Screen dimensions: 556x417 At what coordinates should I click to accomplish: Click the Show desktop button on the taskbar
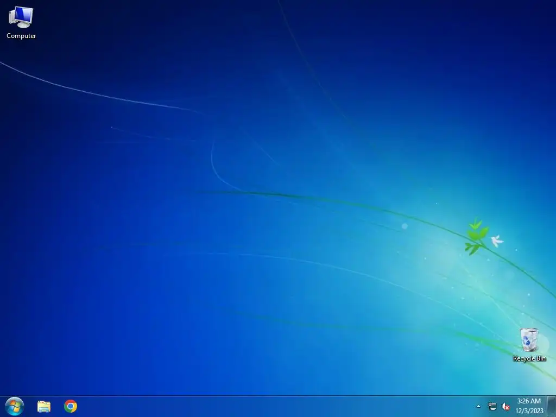[x=552, y=406]
